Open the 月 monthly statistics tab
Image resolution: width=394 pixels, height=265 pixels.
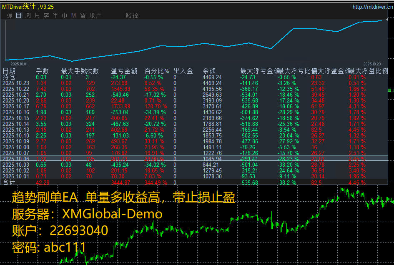pos(37,15)
